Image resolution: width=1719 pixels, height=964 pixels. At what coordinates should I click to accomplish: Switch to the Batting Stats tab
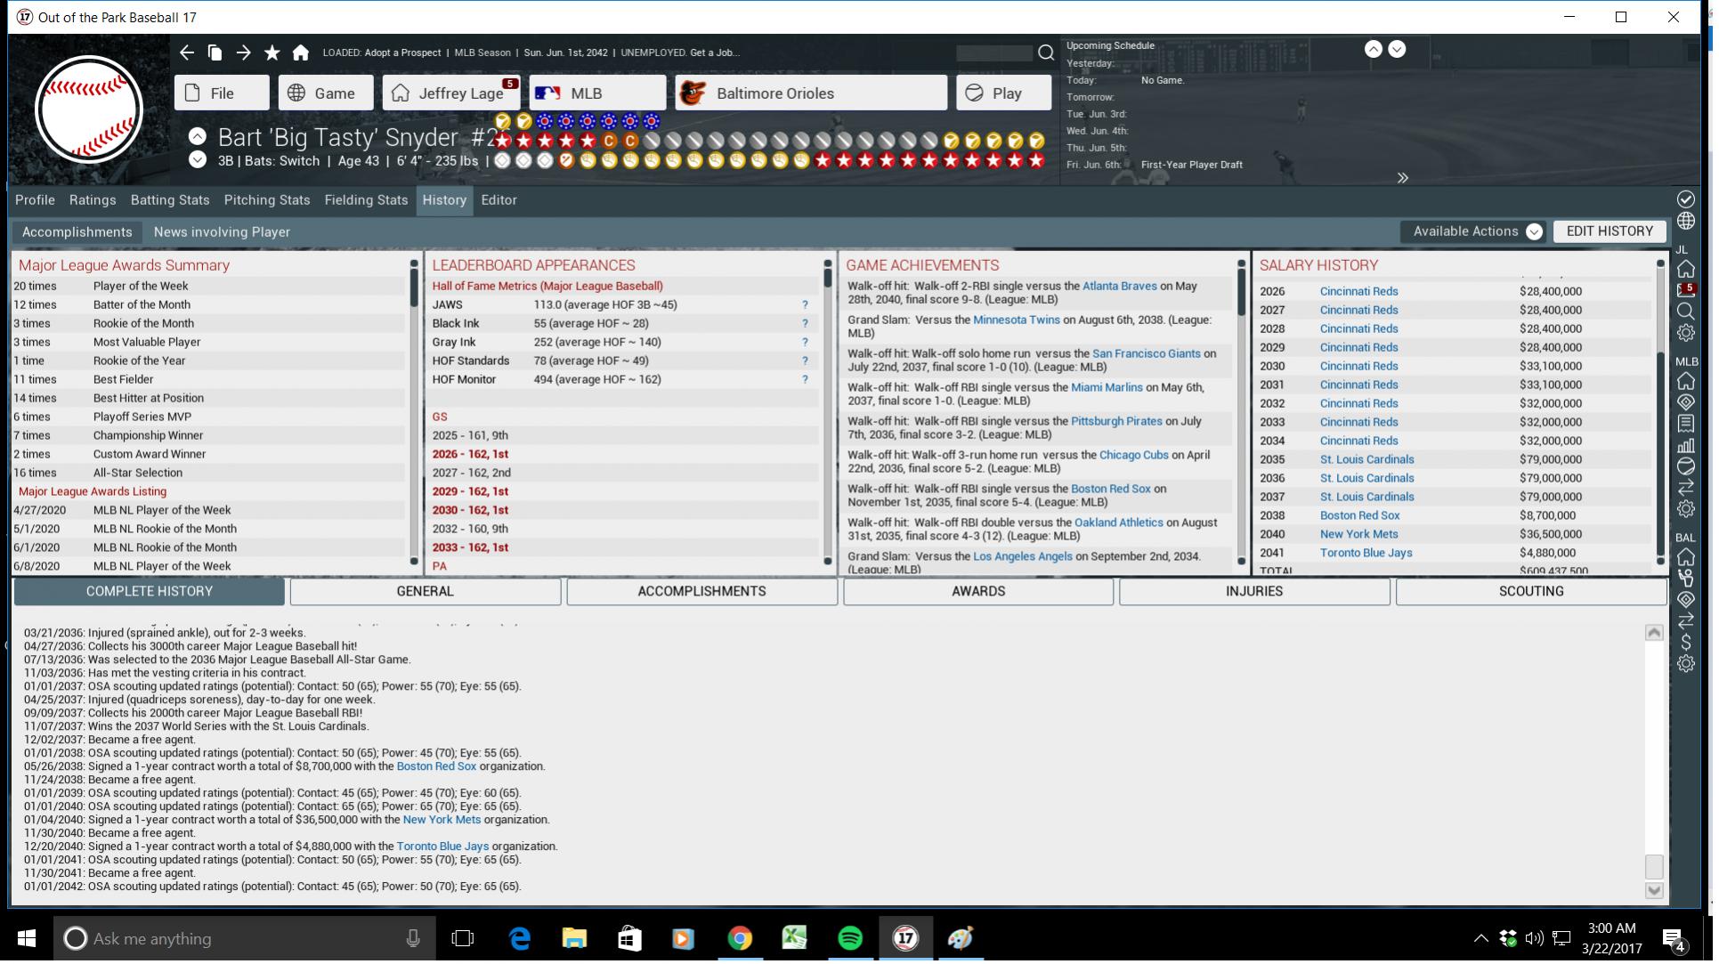(x=170, y=200)
